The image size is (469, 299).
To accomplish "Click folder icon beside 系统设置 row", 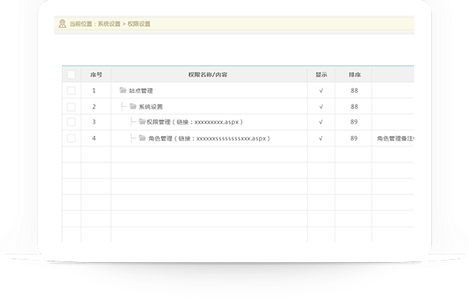I will tap(133, 106).
